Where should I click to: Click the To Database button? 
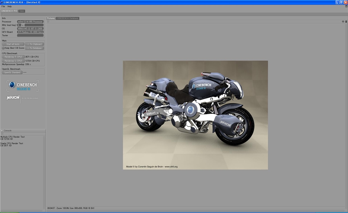[34, 48]
